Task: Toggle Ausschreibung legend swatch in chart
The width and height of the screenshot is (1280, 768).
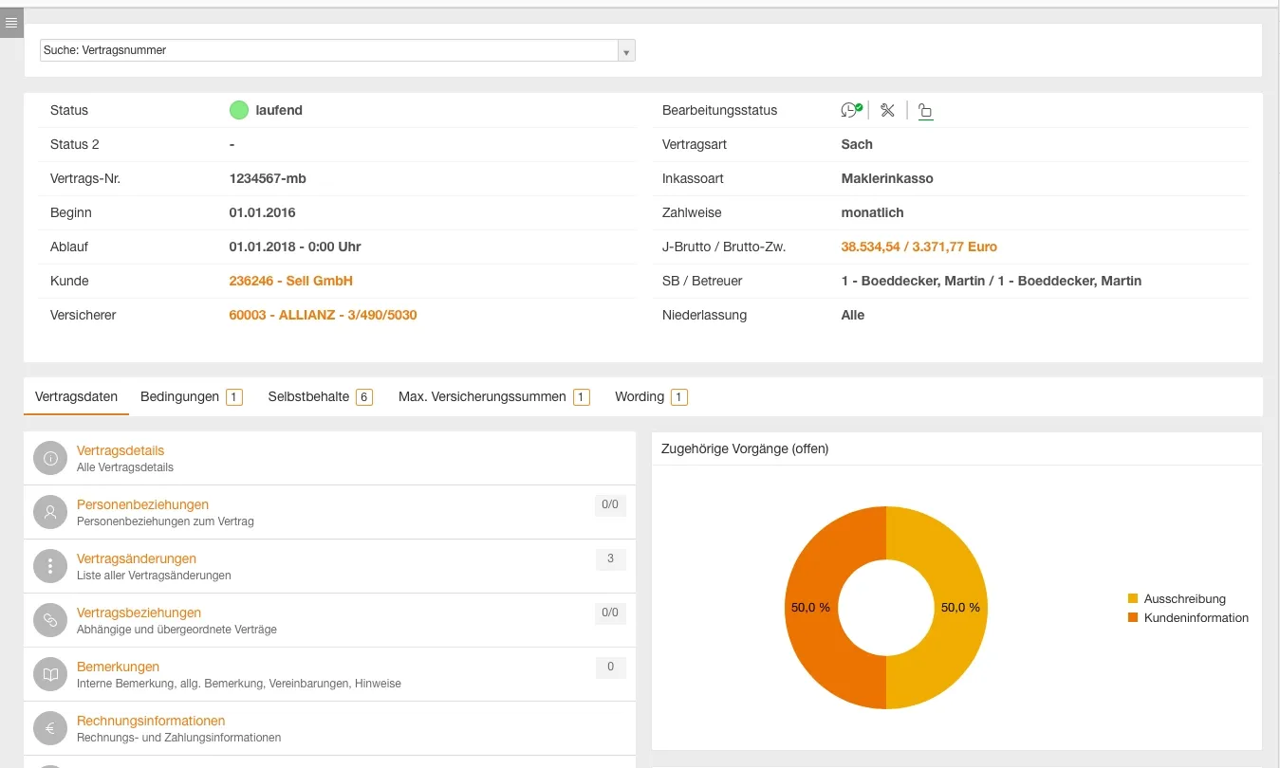Action: tap(1133, 598)
